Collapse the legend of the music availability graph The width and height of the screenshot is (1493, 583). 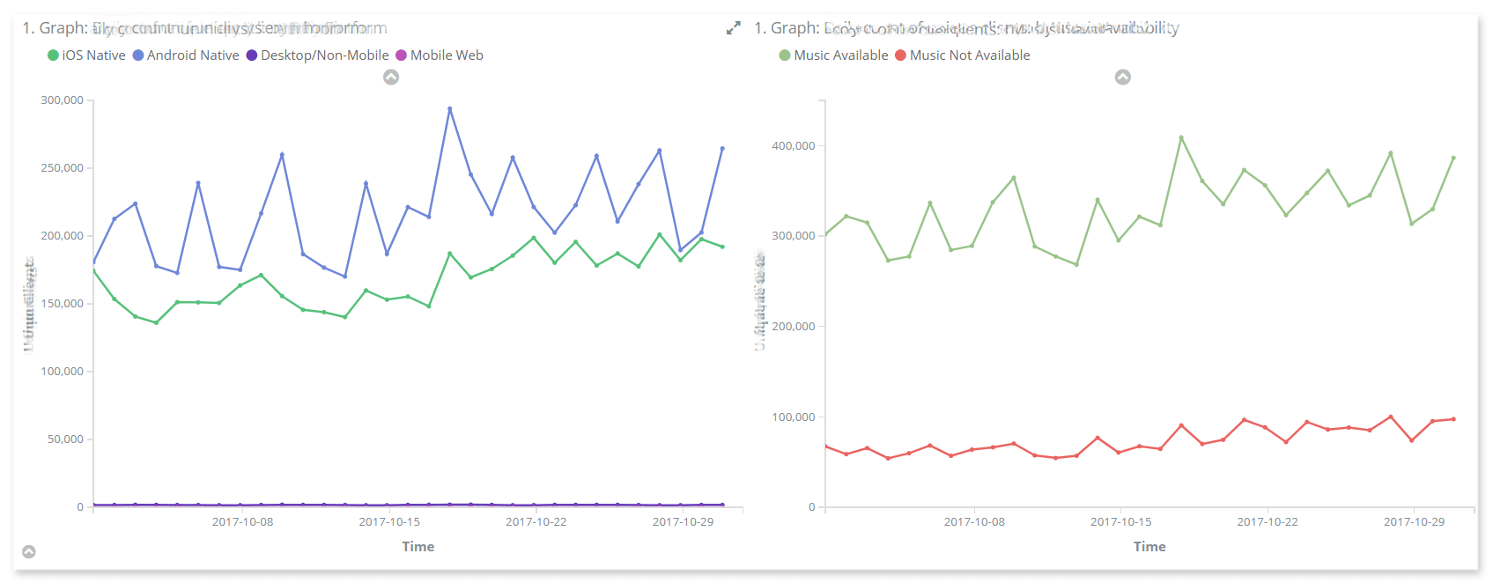click(1123, 77)
